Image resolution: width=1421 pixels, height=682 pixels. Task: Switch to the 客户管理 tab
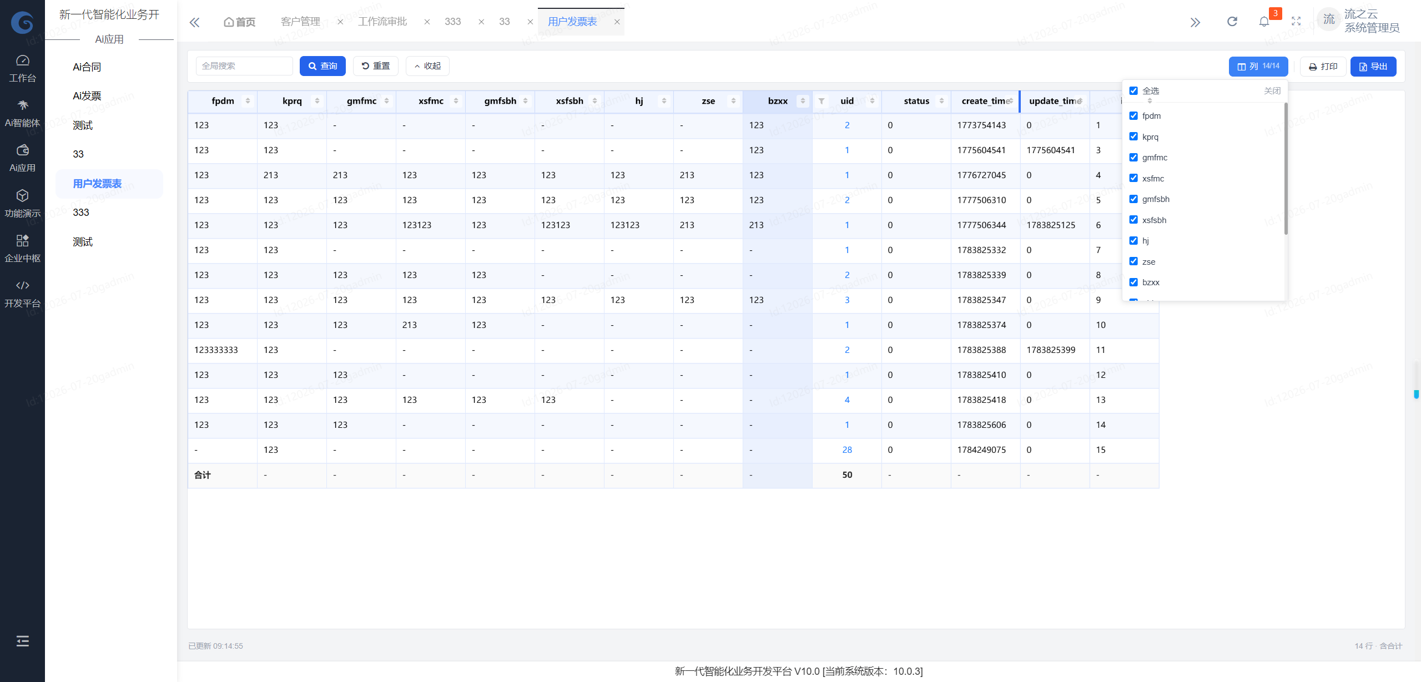click(300, 22)
